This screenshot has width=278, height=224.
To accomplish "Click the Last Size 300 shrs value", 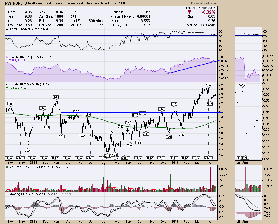I will click(96, 21).
